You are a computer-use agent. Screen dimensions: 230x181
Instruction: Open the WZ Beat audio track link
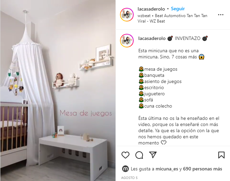[x=172, y=18]
